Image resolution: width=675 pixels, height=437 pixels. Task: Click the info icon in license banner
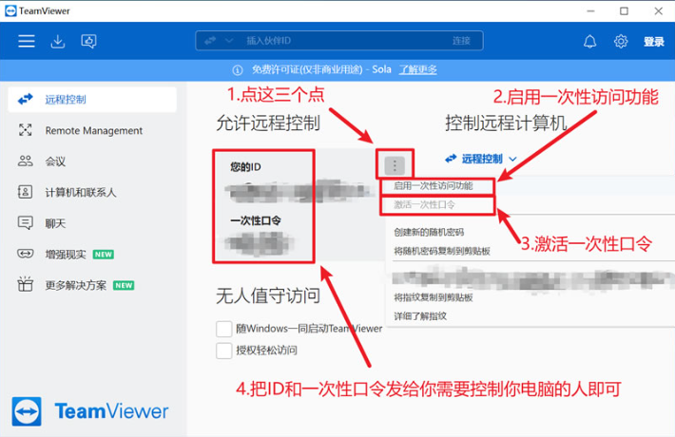click(x=238, y=69)
